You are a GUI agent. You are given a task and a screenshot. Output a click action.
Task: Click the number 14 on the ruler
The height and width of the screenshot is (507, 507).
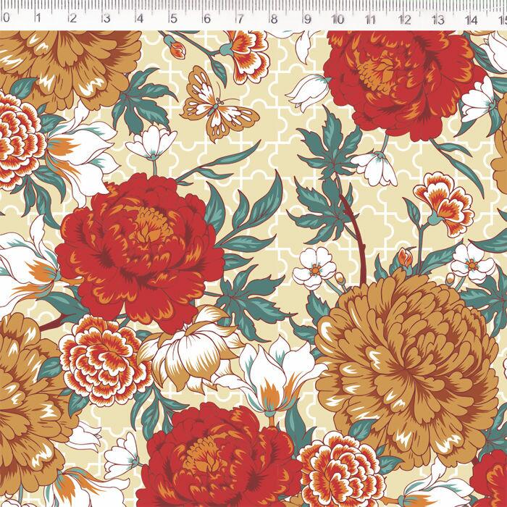coord(473,20)
